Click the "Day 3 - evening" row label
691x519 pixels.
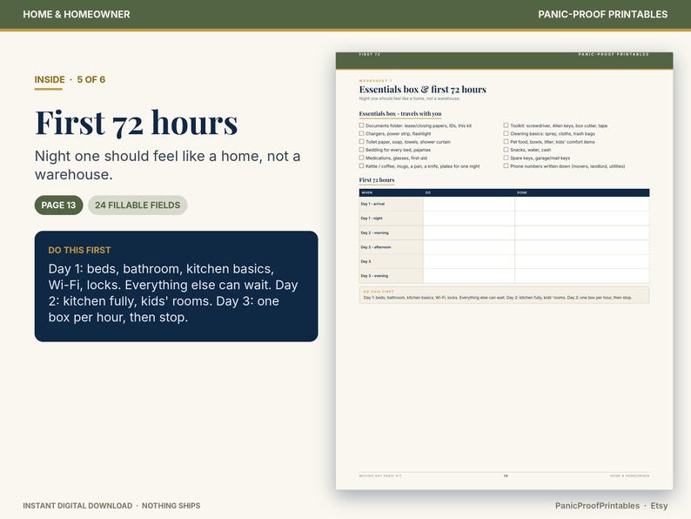tap(374, 276)
